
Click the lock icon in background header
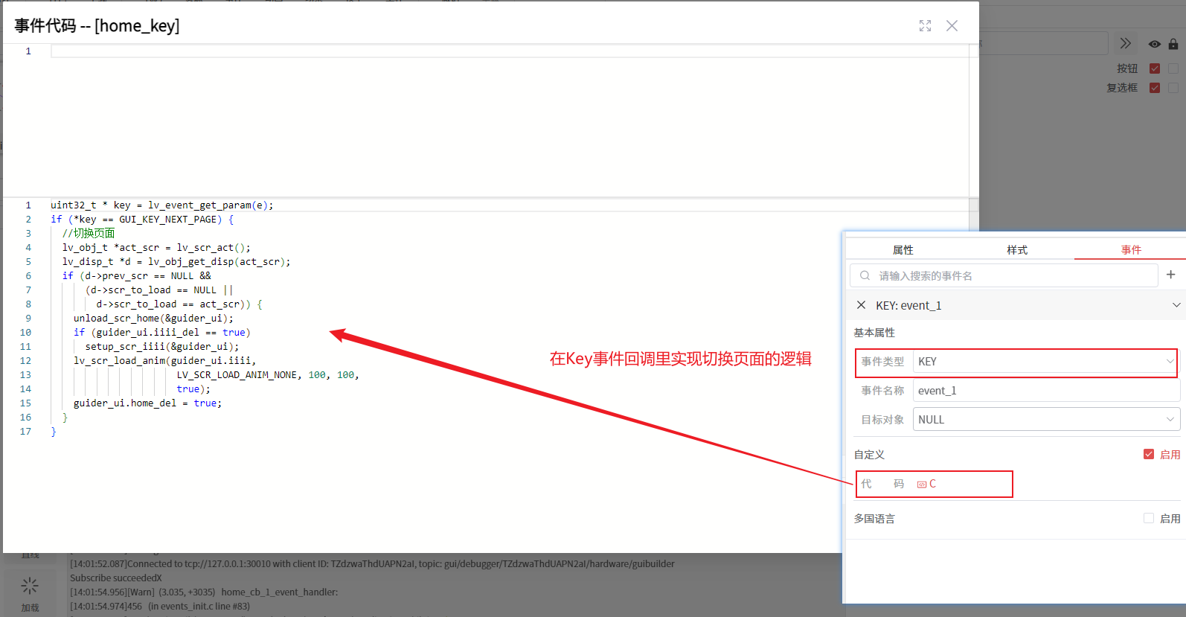(1173, 45)
